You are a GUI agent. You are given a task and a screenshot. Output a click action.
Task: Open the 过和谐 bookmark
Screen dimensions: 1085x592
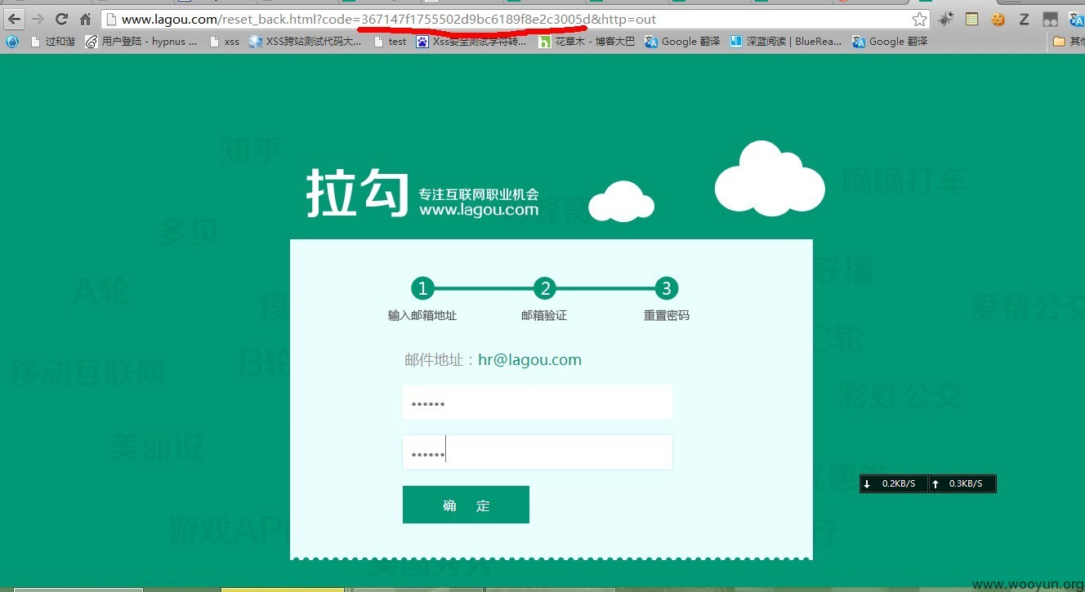(52, 41)
